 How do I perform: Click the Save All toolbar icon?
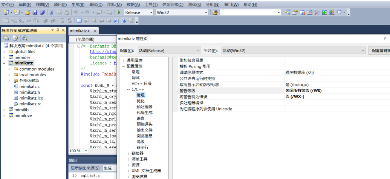tap(42, 12)
